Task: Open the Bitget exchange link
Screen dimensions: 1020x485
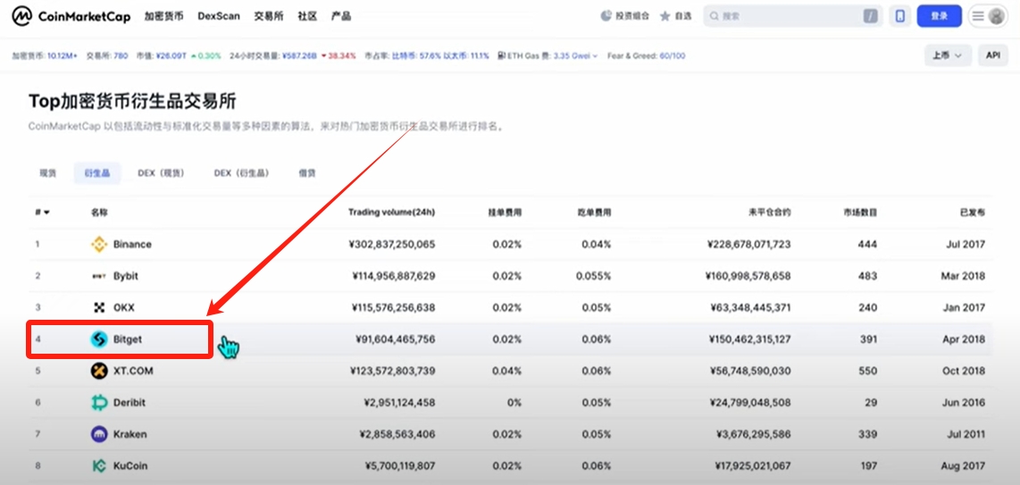Action: pos(128,339)
